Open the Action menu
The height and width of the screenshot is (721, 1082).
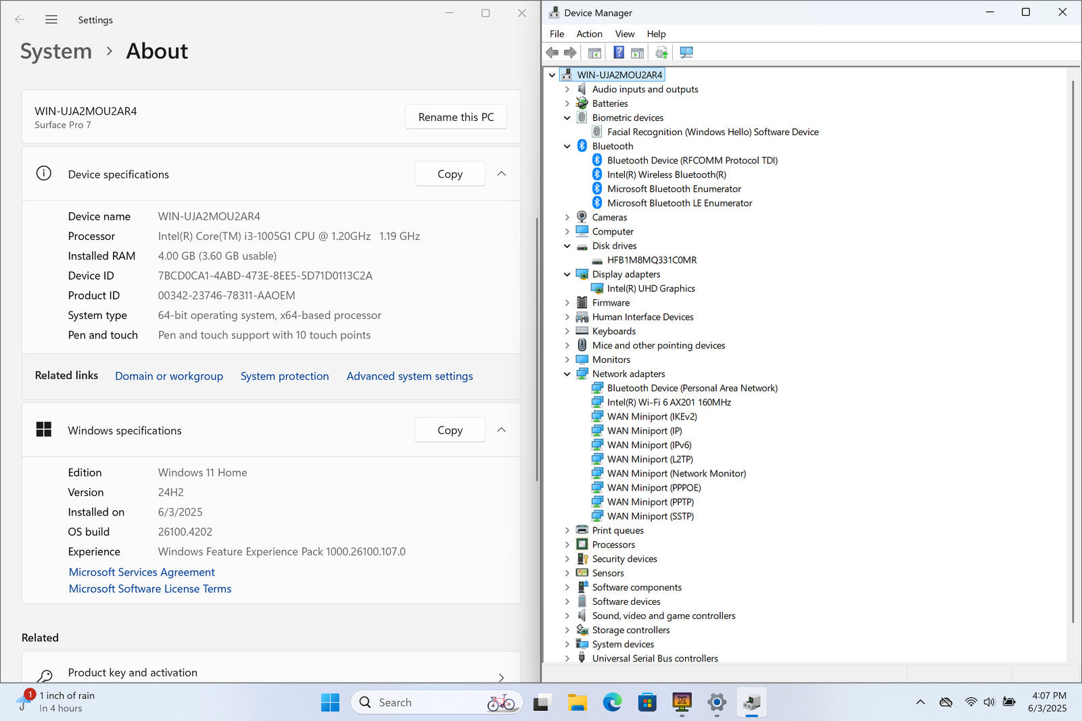click(588, 34)
